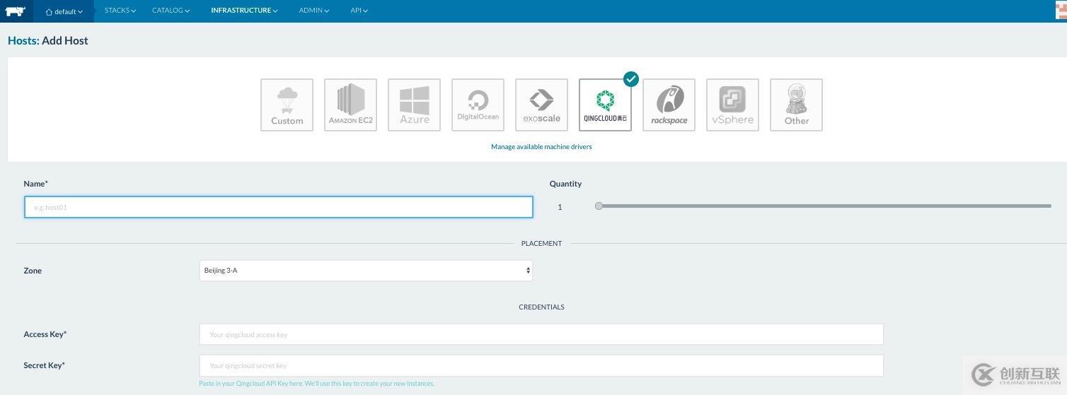Focus the host Name input field
This screenshot has width=1067, height=395.
(278, 207)
